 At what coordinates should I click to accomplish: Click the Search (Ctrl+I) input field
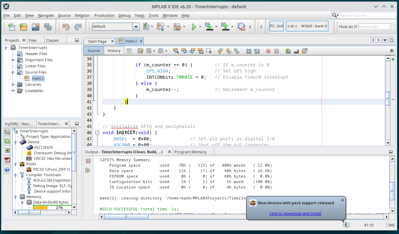[366, 15]
